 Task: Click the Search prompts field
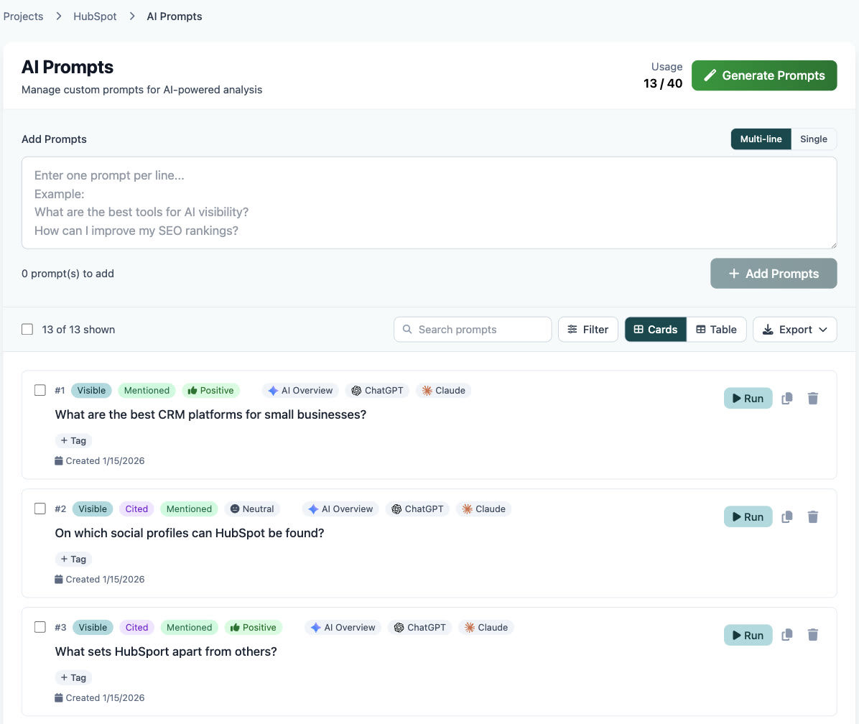point(472,329)
